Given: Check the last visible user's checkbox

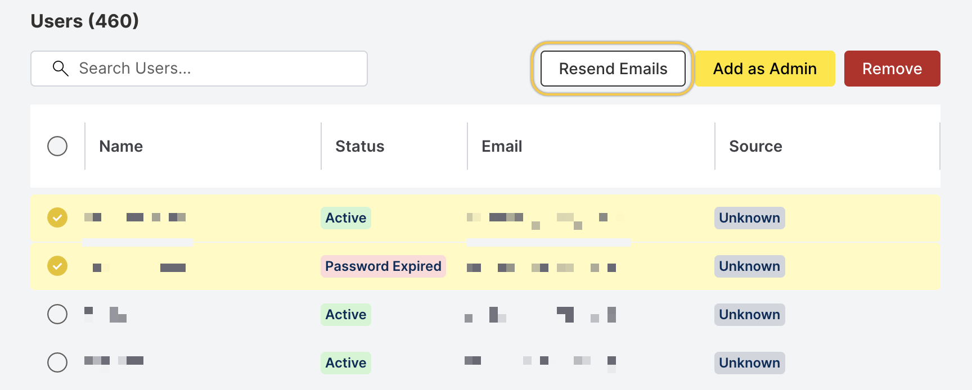Looking at the screenshot, I should click(x=57, y=362).
